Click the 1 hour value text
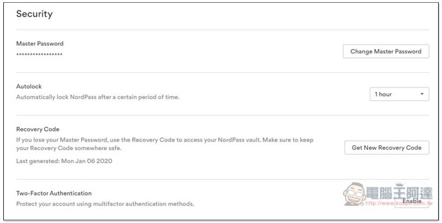This screenshot has height=223, width=442. (383, 94)
